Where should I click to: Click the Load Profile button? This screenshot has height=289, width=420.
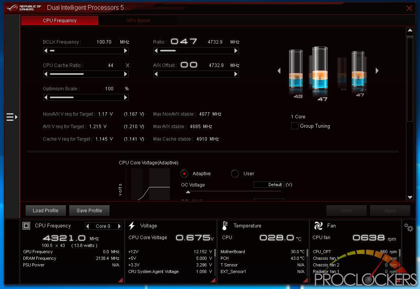pyautogui.click(x=46, y=211)
